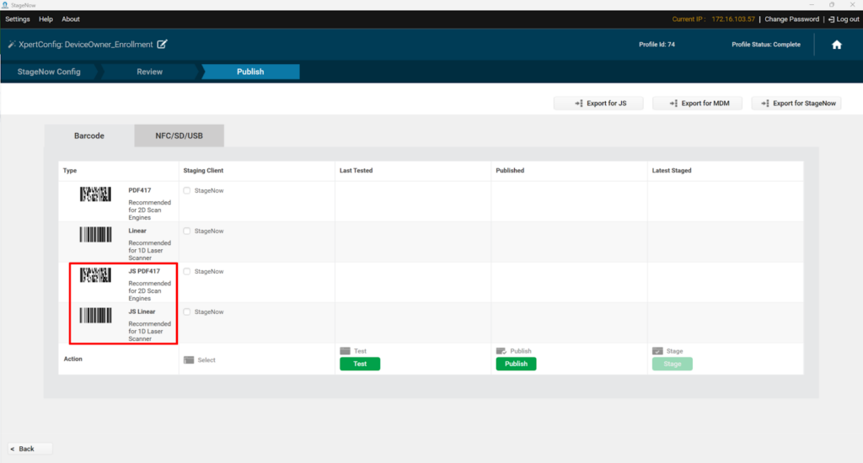Click the Profile Id: 74 text
863x463 pixels.
pos(657,45)
